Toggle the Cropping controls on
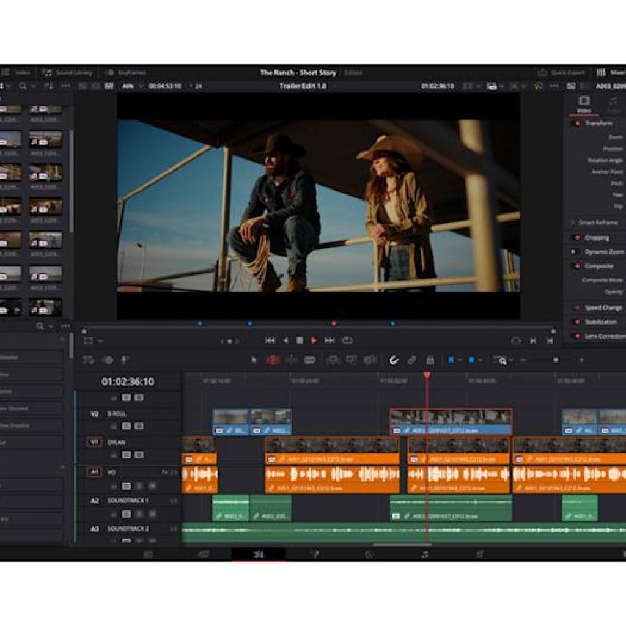 click(x=573, y=237)
